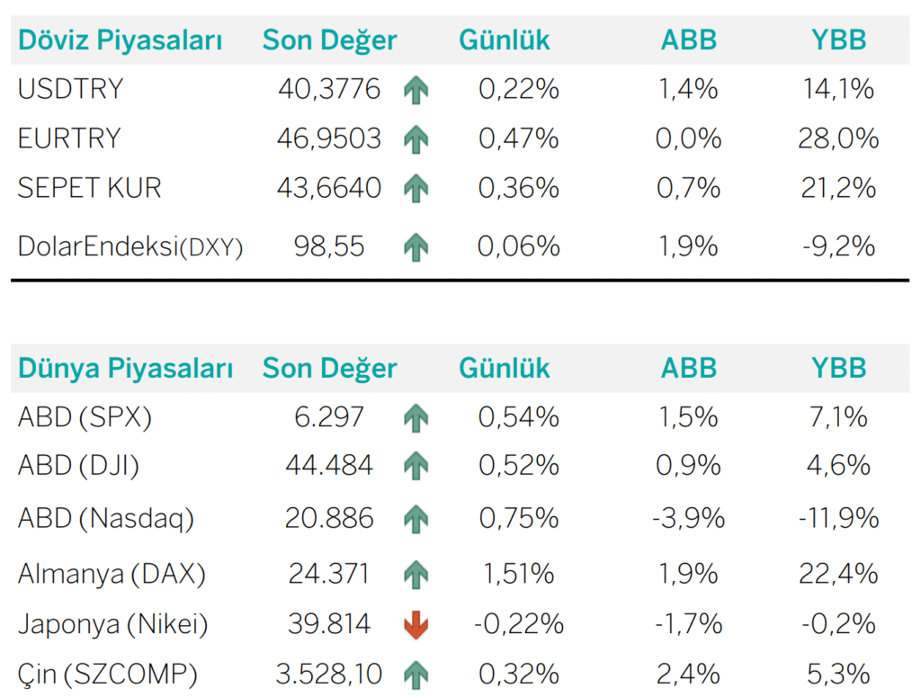Click the ABD (DJI) up arrow
The height and width of the screenshot is (697, 921).
tap(416, 466)
